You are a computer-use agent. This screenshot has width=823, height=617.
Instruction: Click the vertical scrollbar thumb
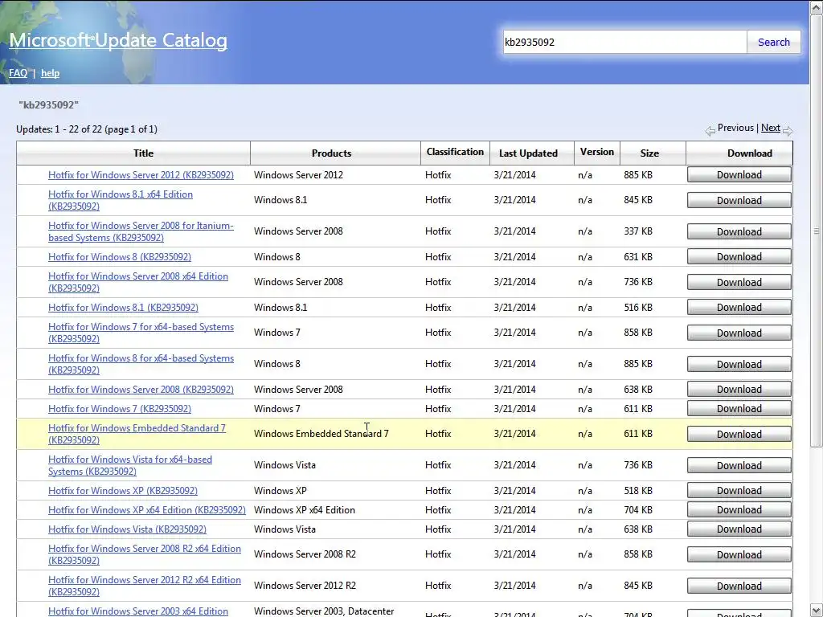coord(817,231)
